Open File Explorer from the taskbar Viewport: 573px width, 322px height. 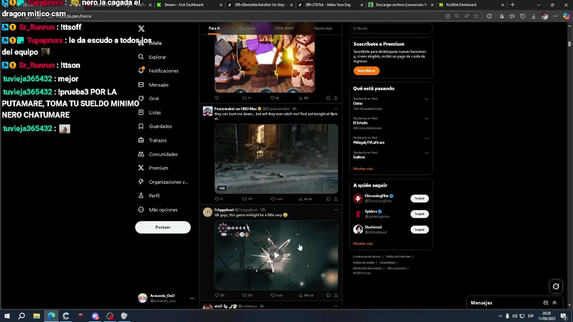pos(37,316)
